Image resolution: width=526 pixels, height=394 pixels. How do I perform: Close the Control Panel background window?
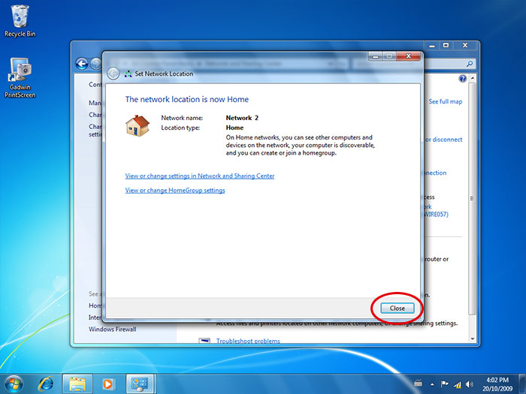click(465, 45)
